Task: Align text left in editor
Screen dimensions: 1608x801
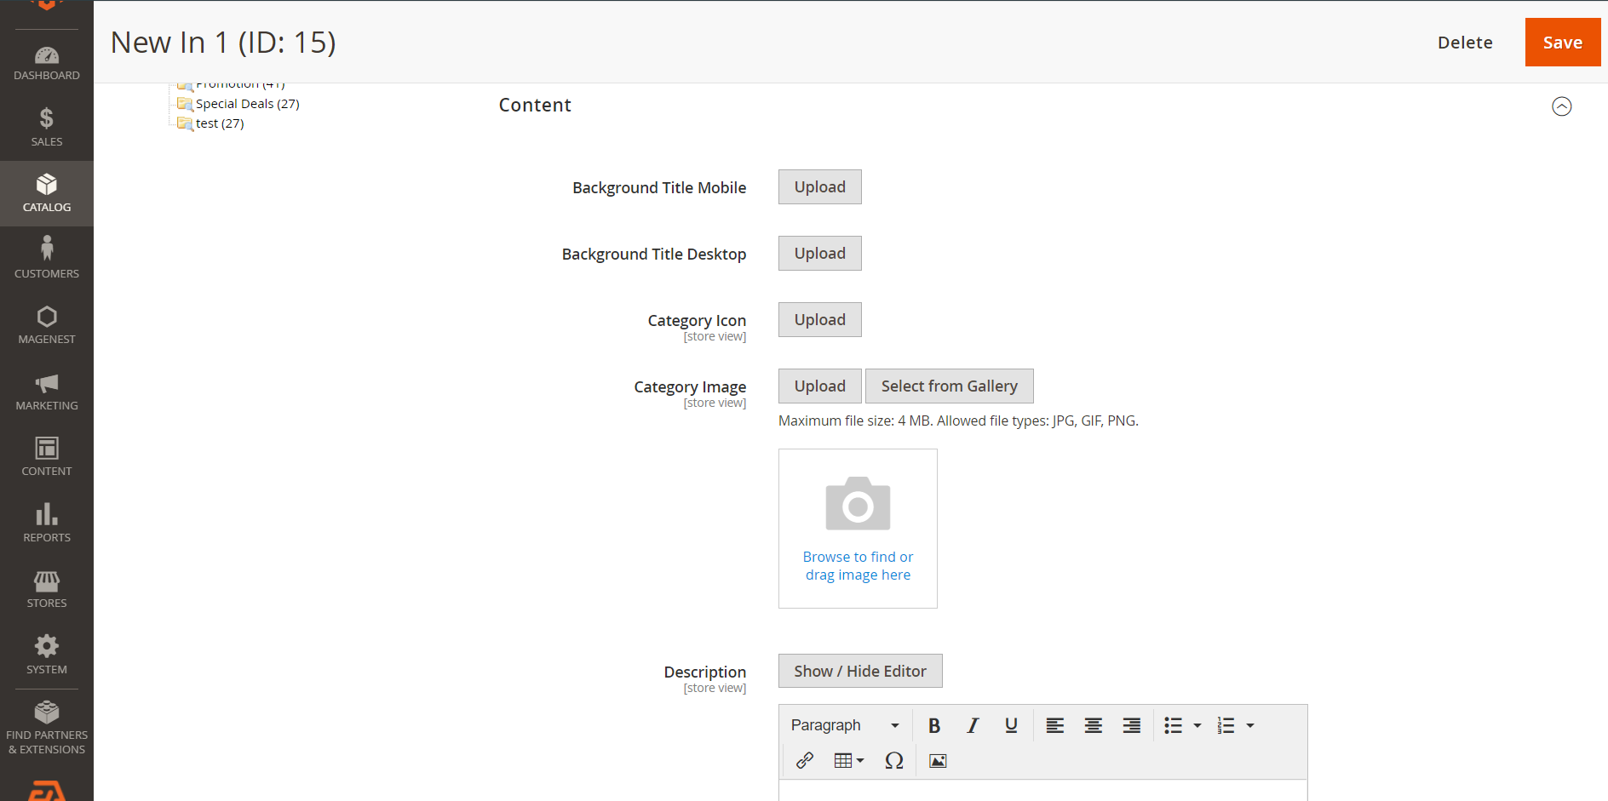Action: pyautogui.click(x=1055, y=725)
